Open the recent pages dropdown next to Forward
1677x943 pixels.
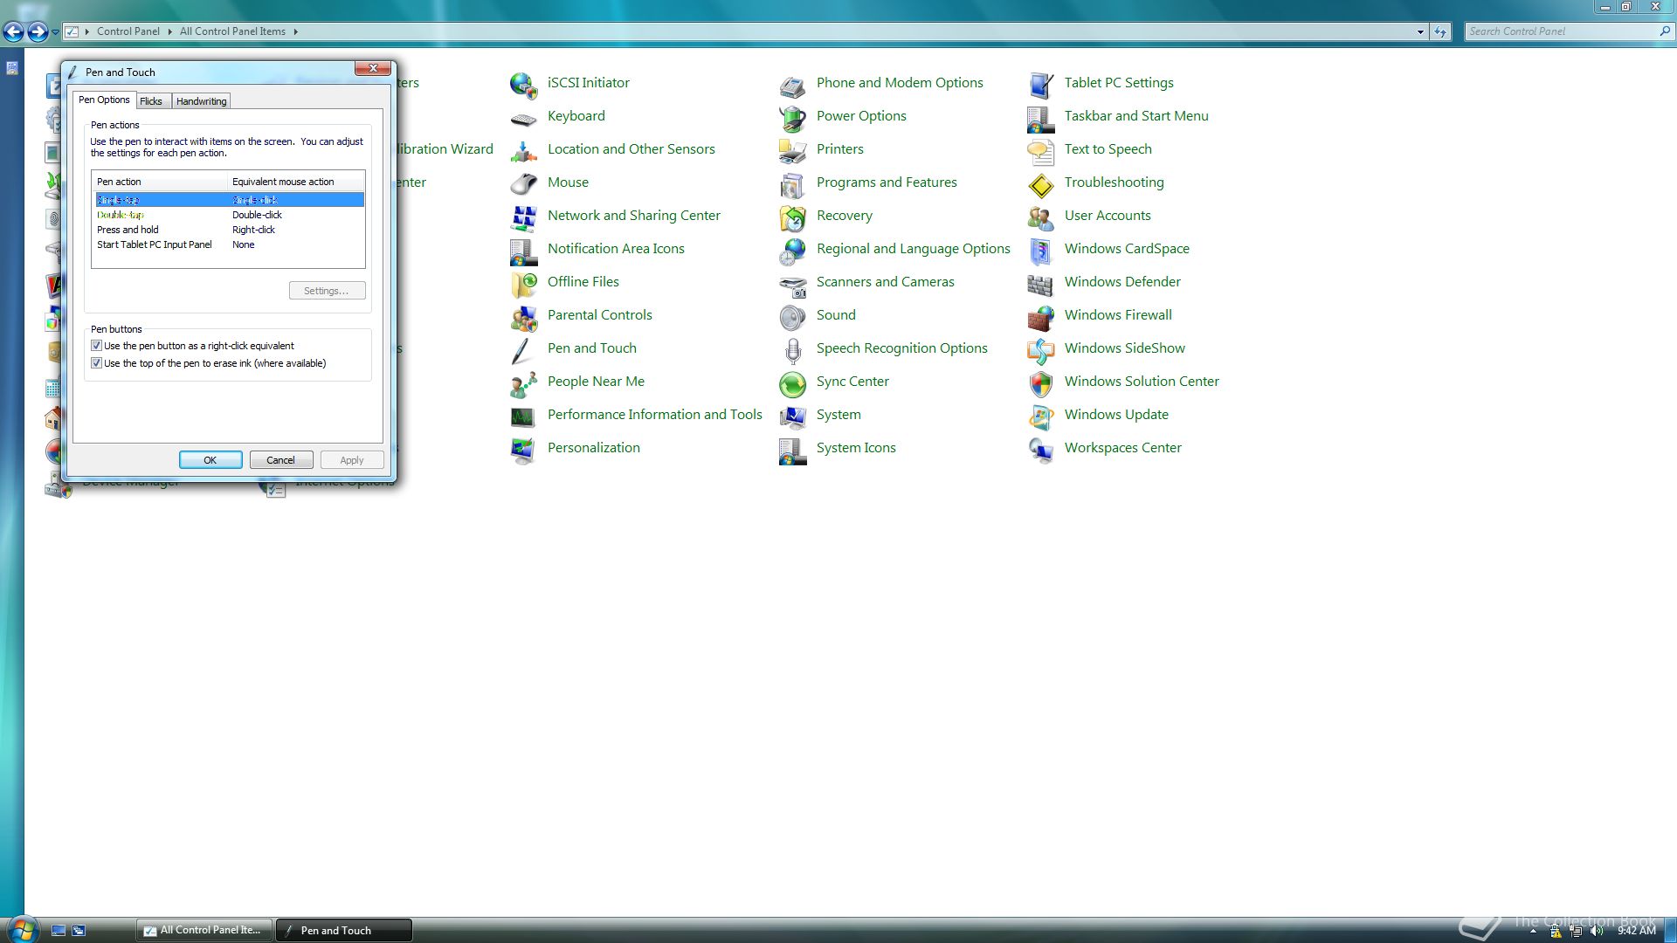click(55, 32)
